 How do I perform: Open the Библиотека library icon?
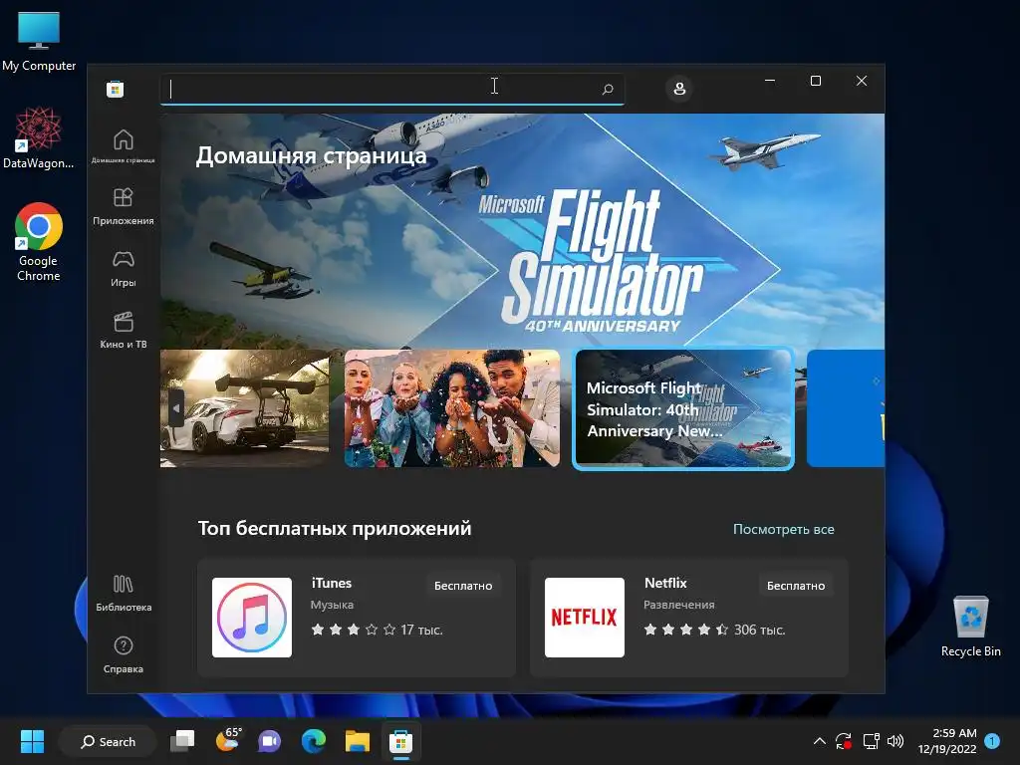(x=123, y=593)
